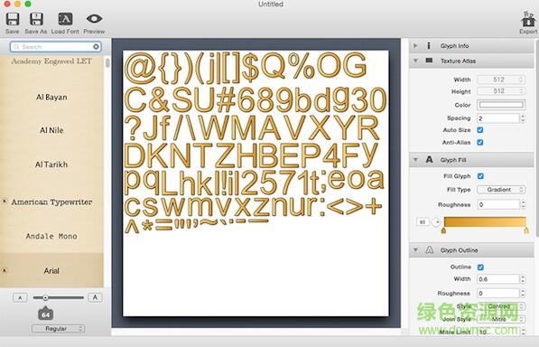Clear the font search field

point(96,46)
